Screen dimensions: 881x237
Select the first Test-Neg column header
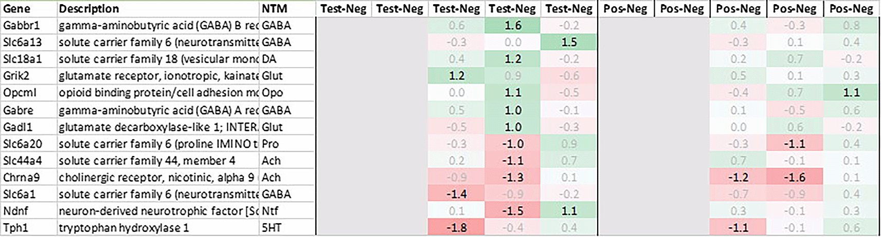(x=344, y=9)
